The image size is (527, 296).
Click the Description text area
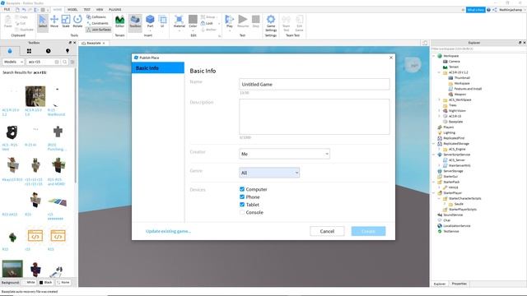coord(315,117)
